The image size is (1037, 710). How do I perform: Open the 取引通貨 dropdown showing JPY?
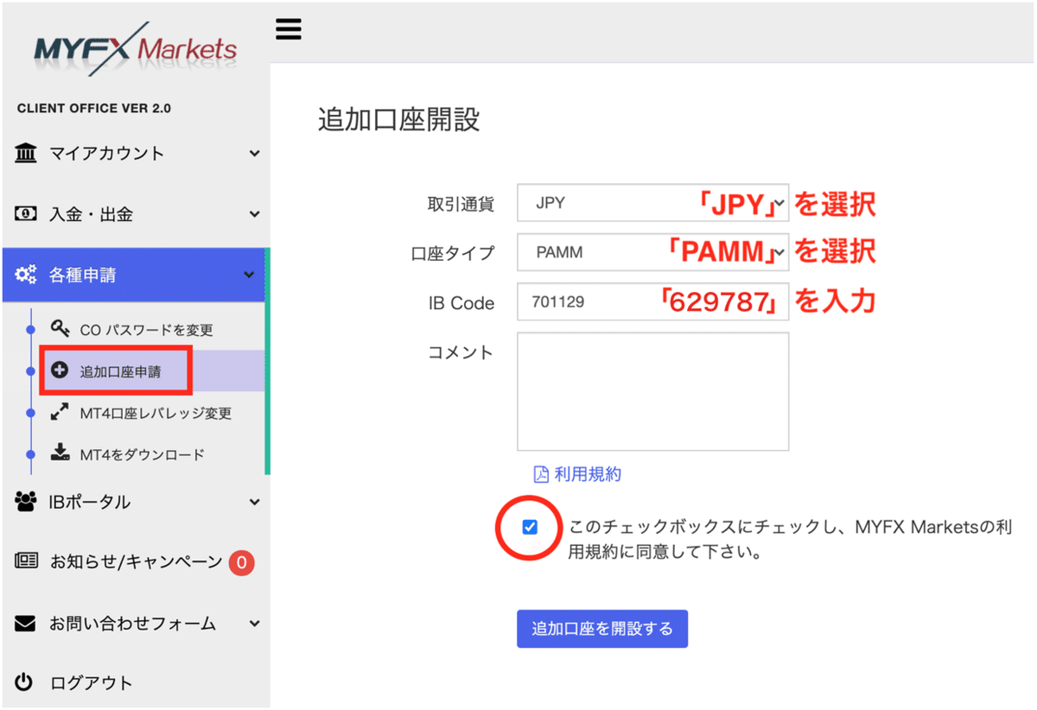click(652, 203)
